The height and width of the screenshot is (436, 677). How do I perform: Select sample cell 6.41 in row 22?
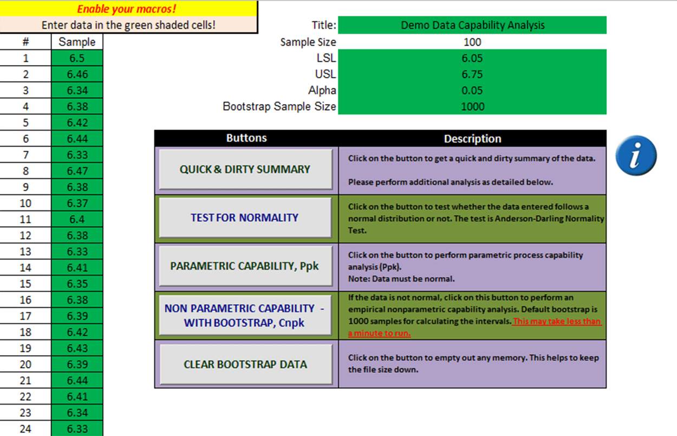(77, 396)
